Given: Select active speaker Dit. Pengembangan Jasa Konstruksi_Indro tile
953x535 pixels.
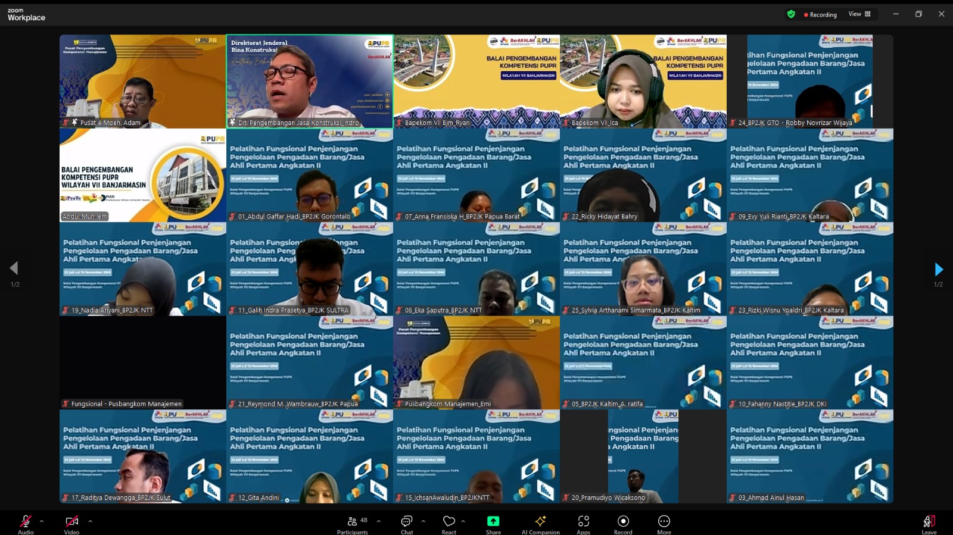Looking at the screenshot, I should tap(310, 82).
